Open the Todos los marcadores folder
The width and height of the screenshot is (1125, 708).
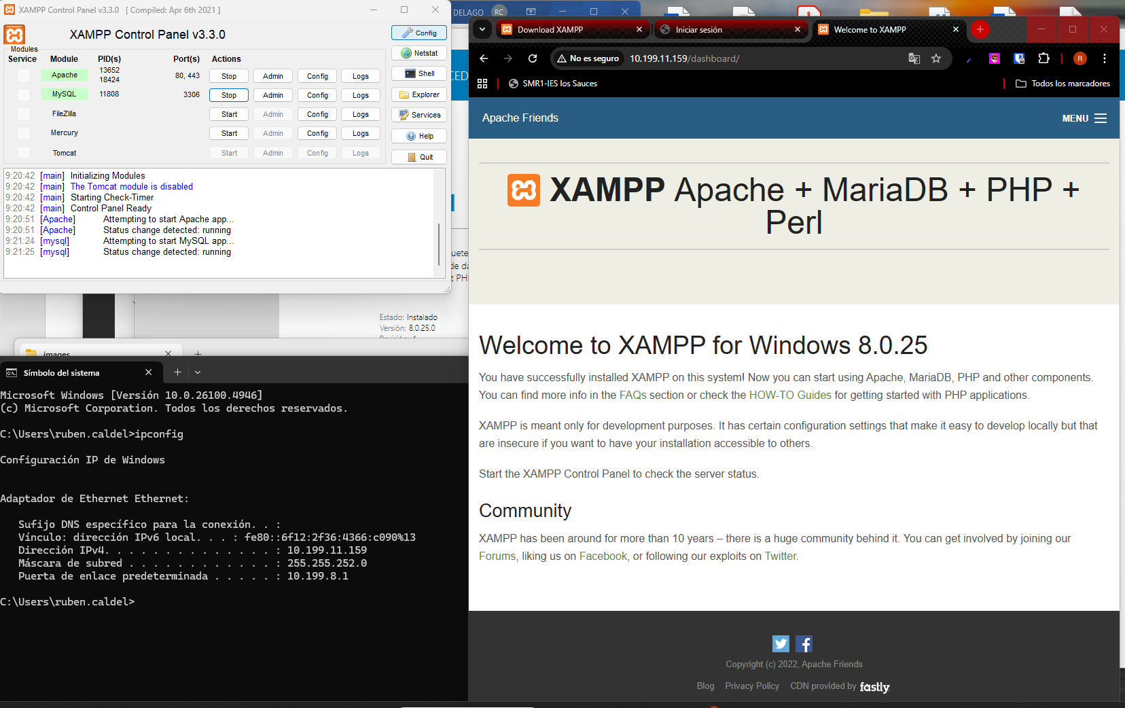(1063, 84)
